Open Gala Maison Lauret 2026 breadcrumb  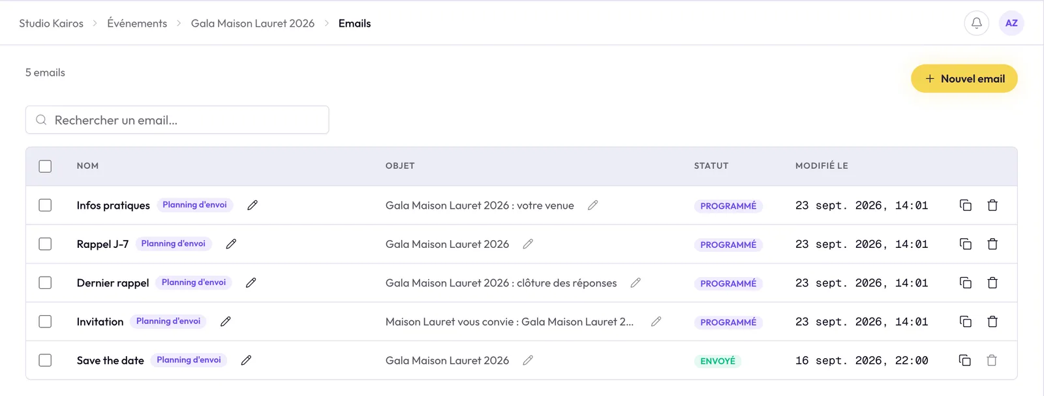point(253,23)
